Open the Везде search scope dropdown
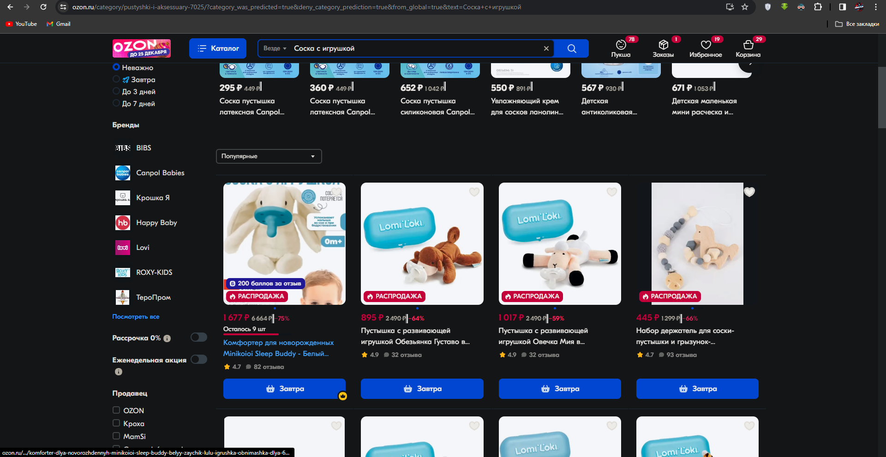 274,48
